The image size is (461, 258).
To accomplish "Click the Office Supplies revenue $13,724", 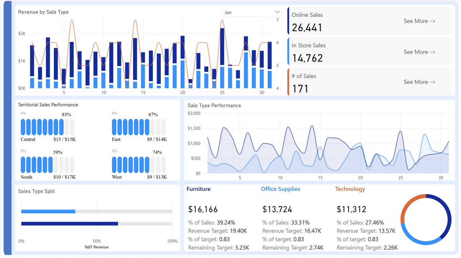I will click(x=277, y=209).
